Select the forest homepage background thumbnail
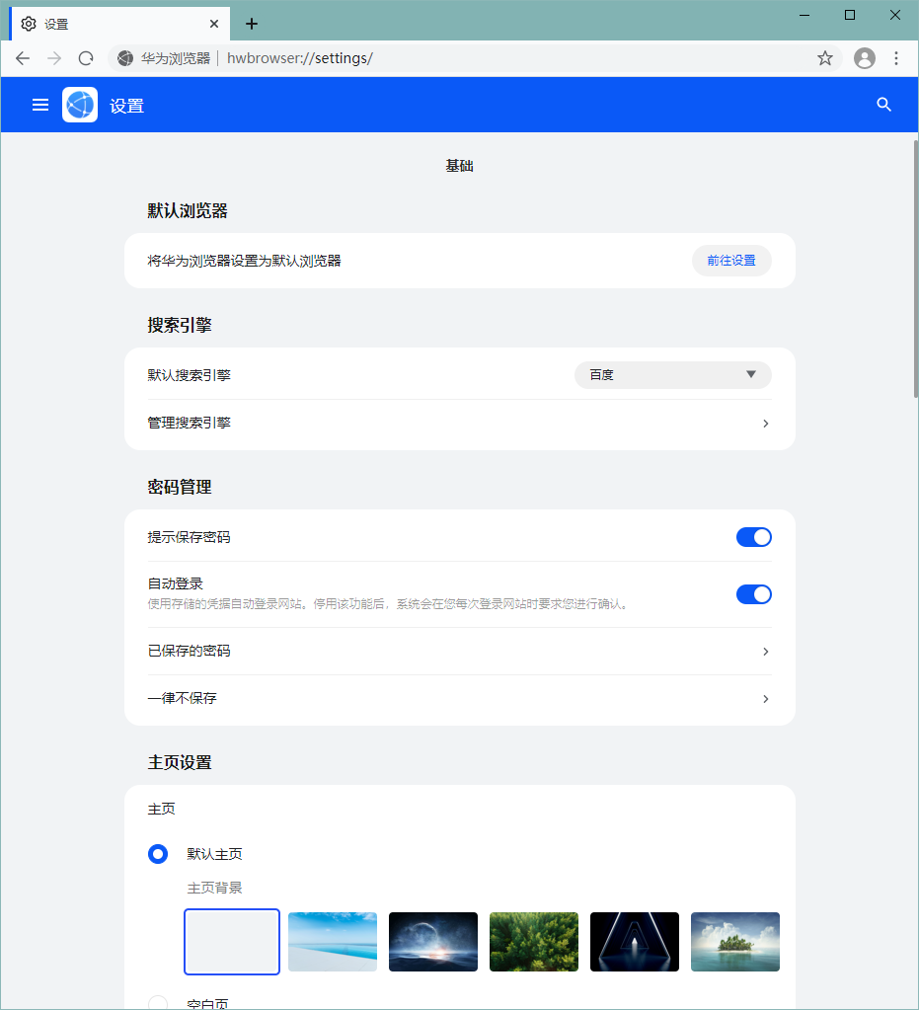919x1010 pixels. (534, 941)
